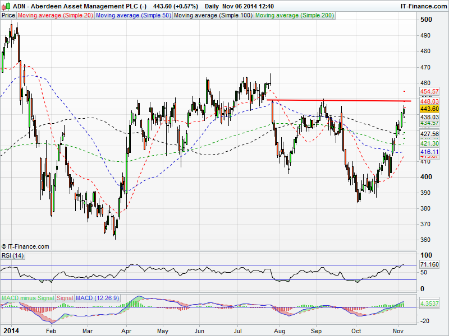449x336 pixels.
Task: Click the blue 416.11 price tag
Action: pyautogui.click(x=429, y=152)
